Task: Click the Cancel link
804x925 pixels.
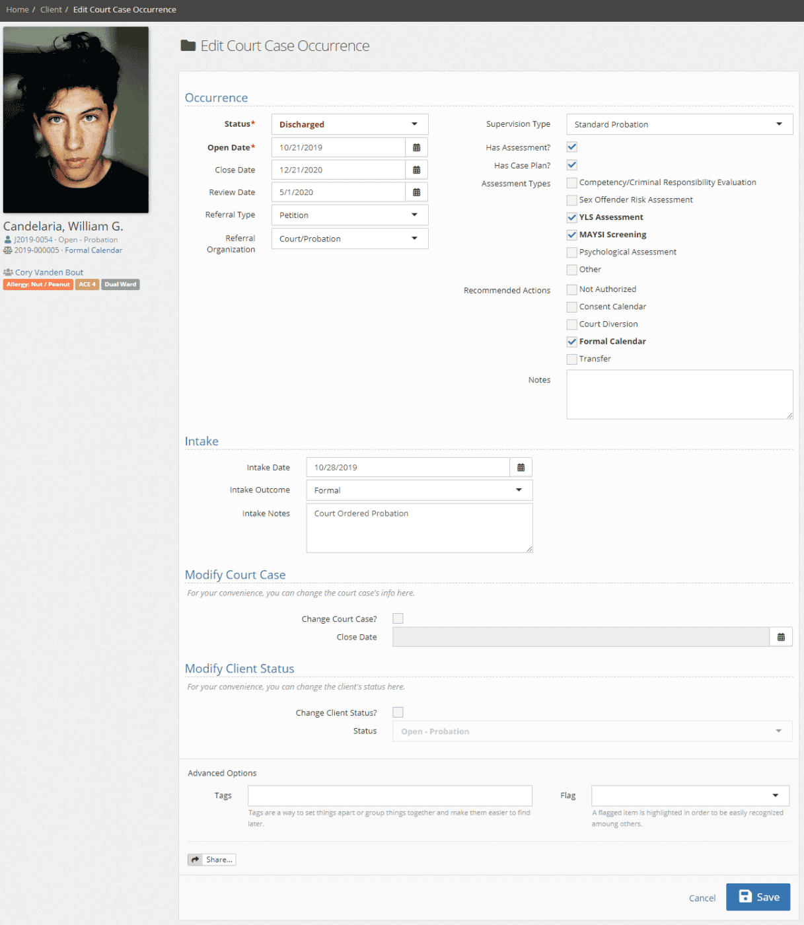Action: tap(702, 898)
